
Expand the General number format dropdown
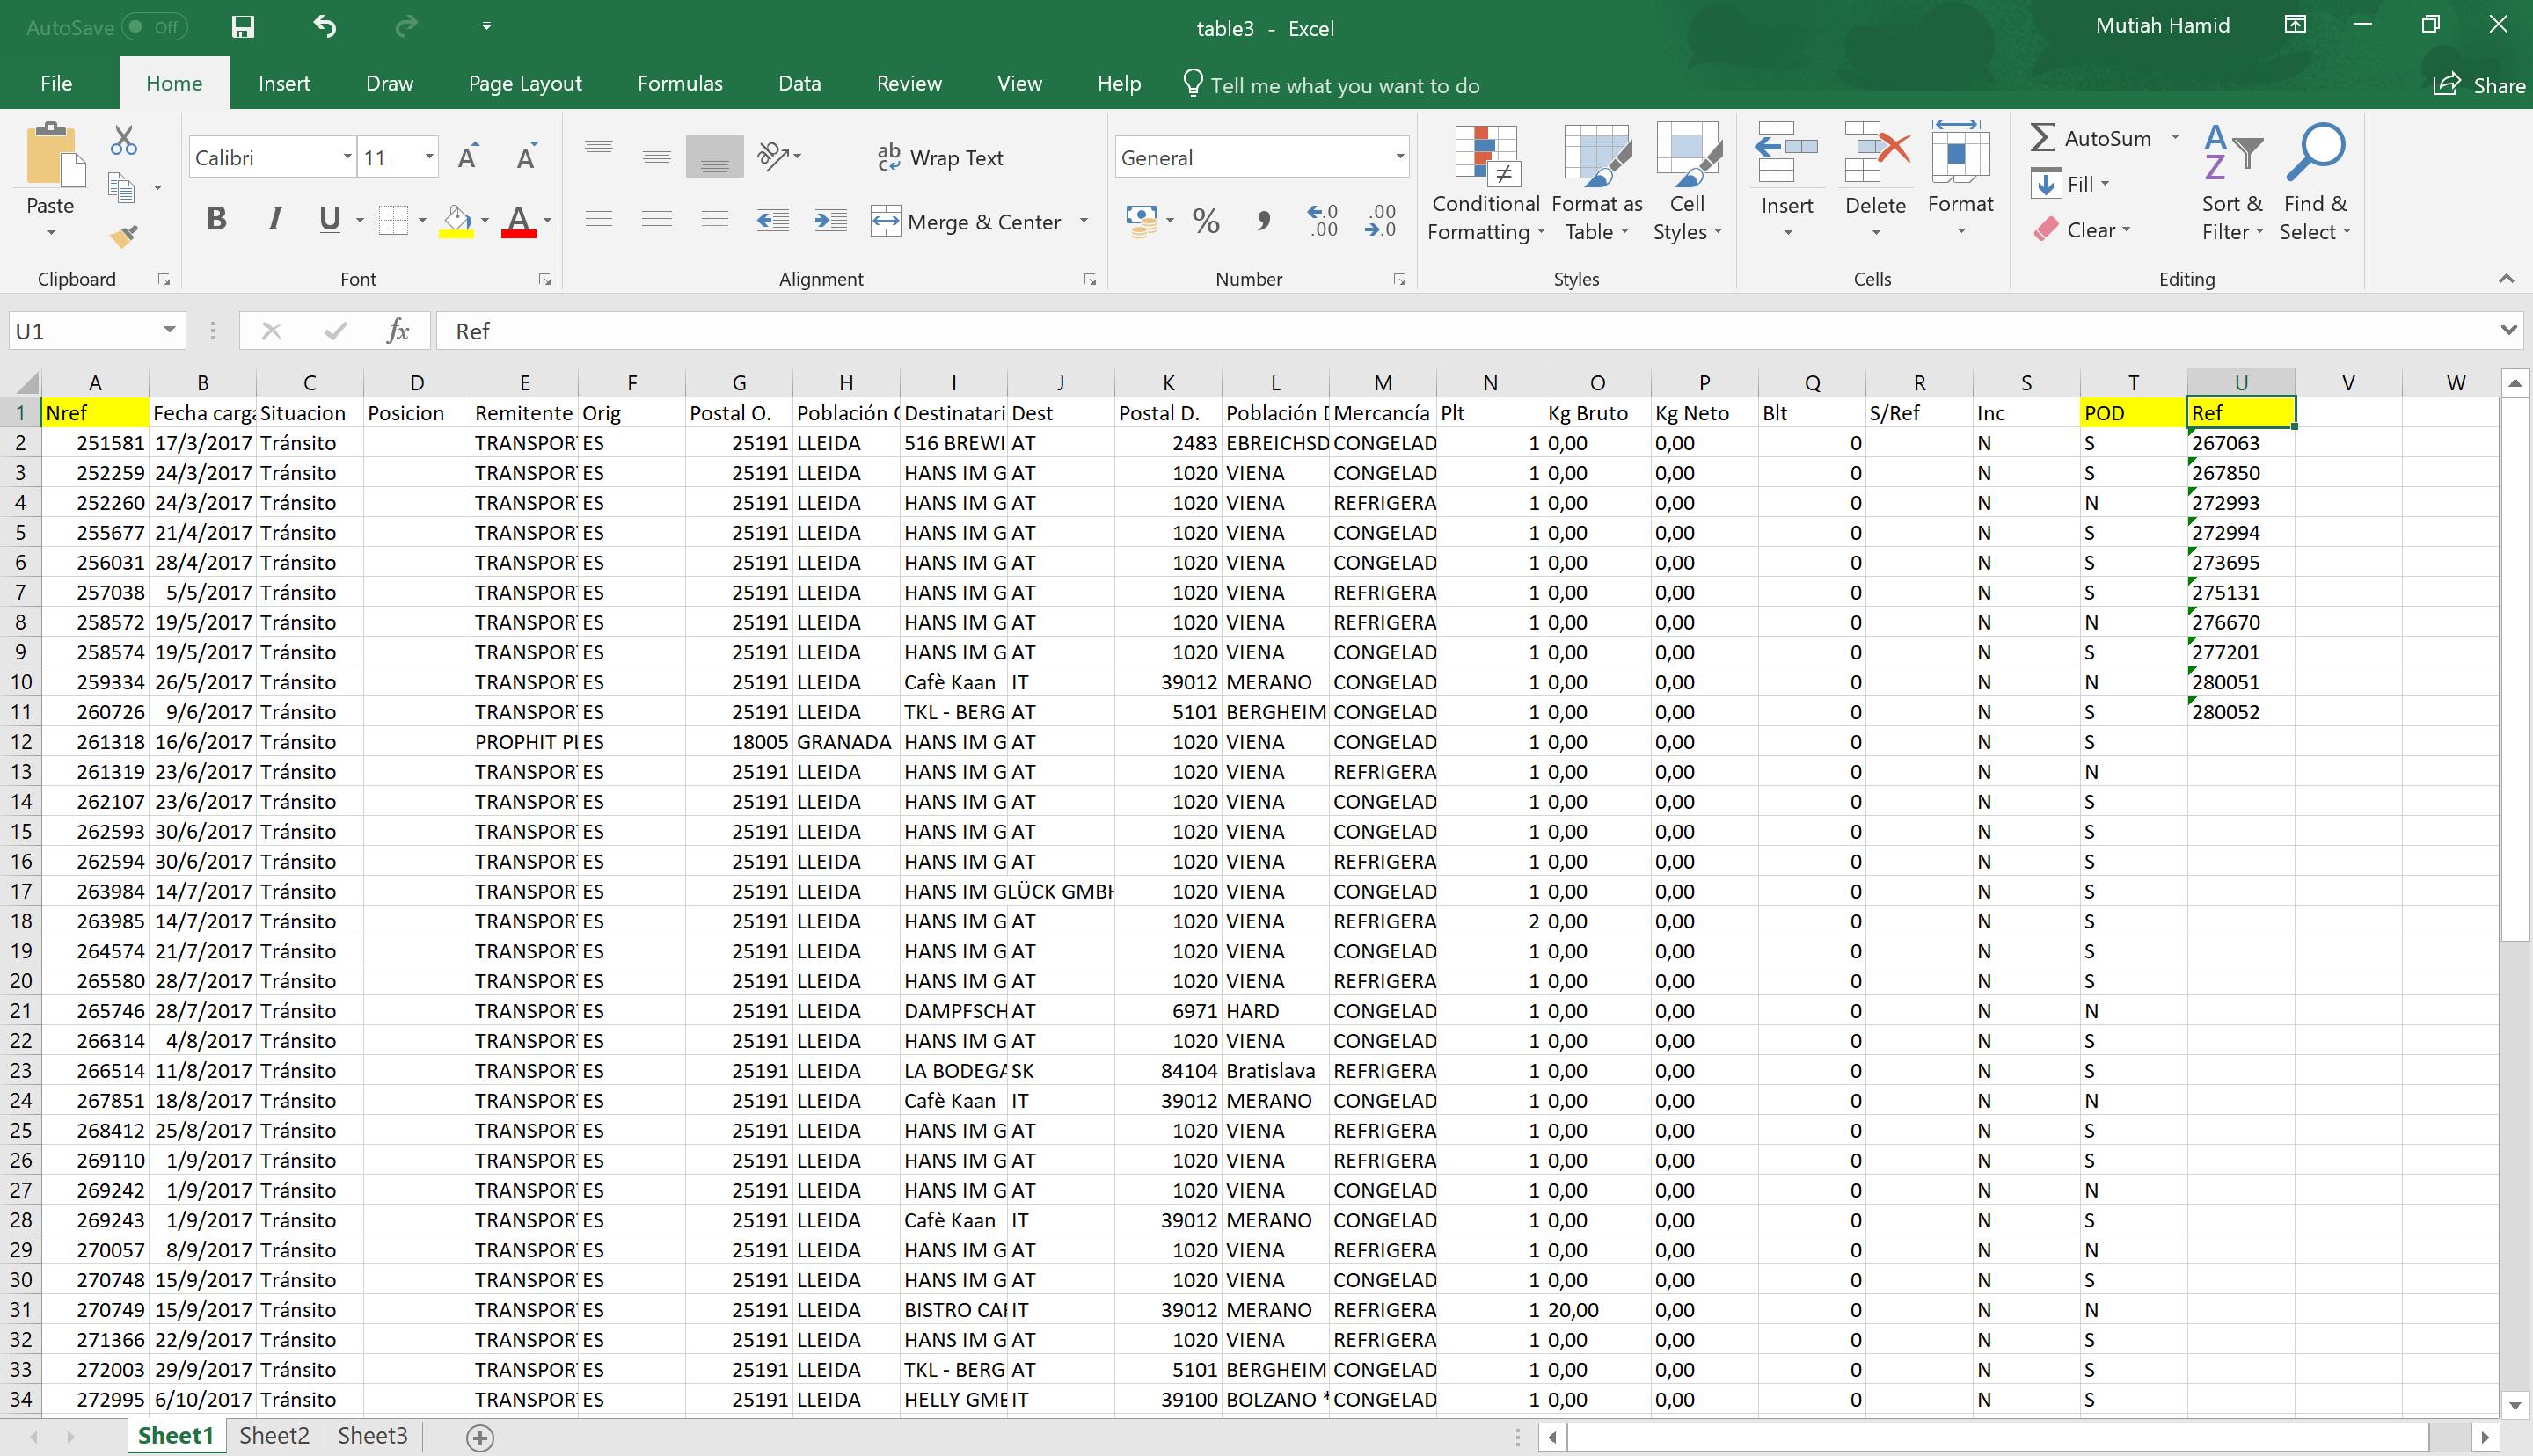[1399, 157]
